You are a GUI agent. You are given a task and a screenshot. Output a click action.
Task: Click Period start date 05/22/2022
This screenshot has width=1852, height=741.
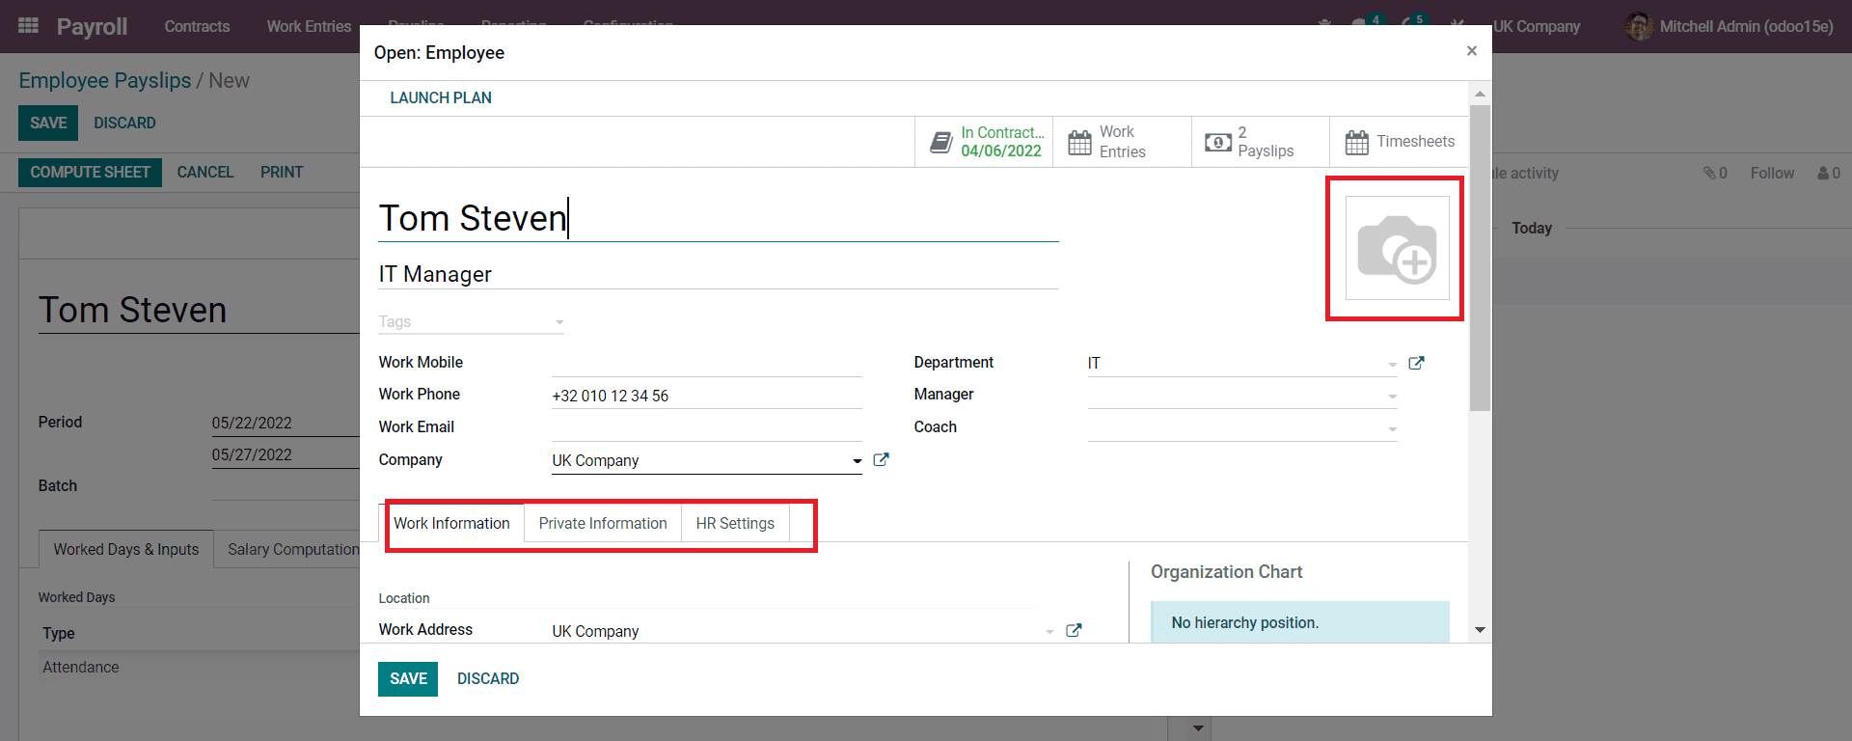[252, 423]
